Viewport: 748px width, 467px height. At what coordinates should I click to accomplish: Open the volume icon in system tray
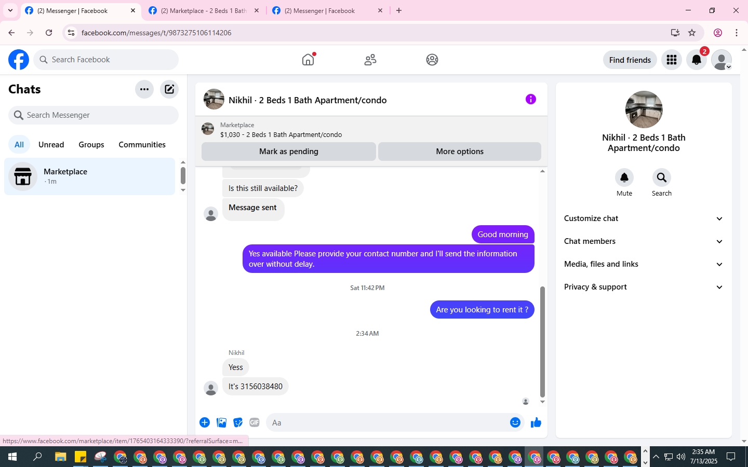tap(681, 457)
